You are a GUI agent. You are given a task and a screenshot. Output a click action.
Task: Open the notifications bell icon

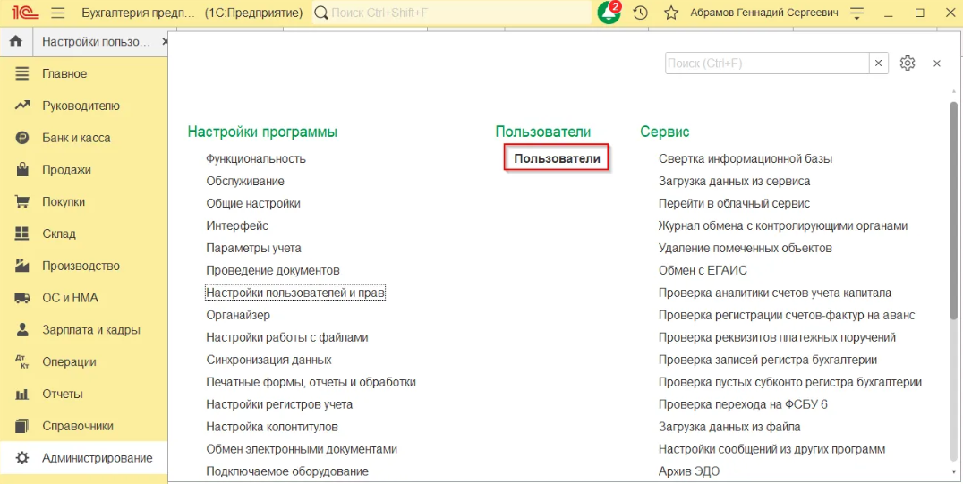coord(609,13)
